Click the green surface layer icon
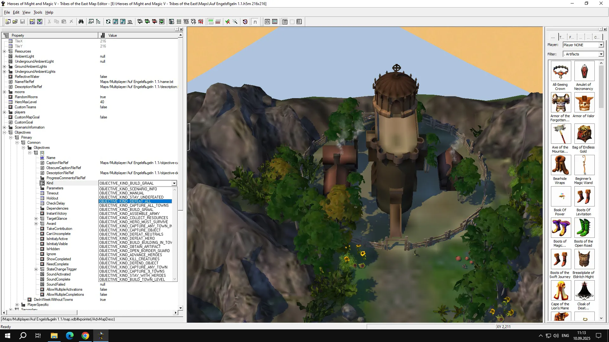 211,22
